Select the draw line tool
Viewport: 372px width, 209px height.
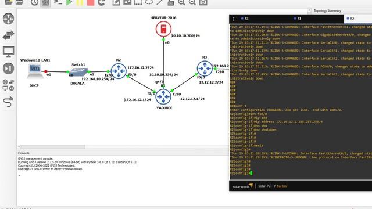[x=160, y=2]
